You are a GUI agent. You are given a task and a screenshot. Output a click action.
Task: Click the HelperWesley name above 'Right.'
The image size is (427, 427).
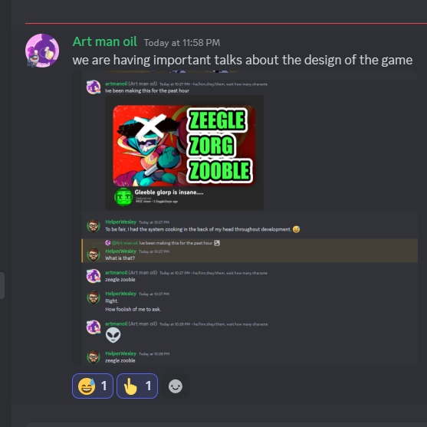(x=120, y=294)
